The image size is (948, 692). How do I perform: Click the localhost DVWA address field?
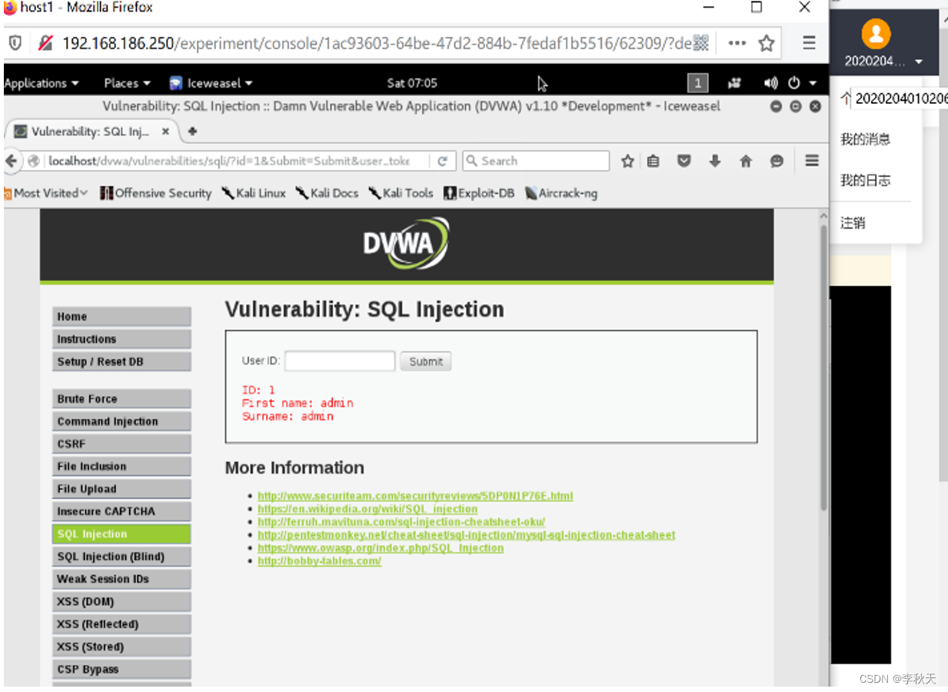[x=228, y=161]
